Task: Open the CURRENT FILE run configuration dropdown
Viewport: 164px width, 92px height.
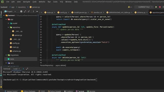Action: [x=144, y=7]
